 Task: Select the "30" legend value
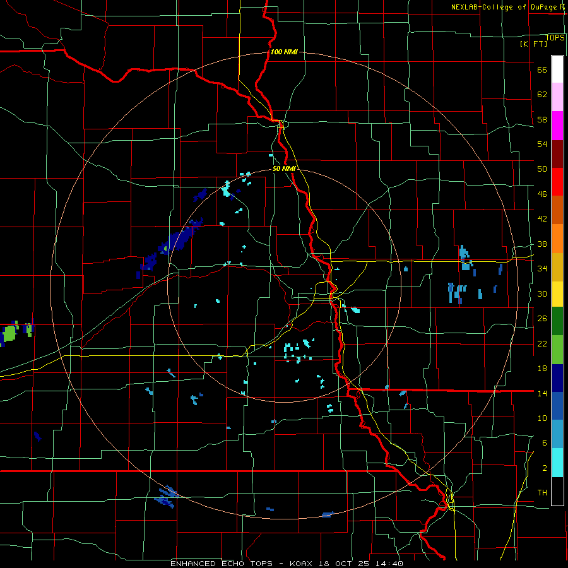click(542, 293)
